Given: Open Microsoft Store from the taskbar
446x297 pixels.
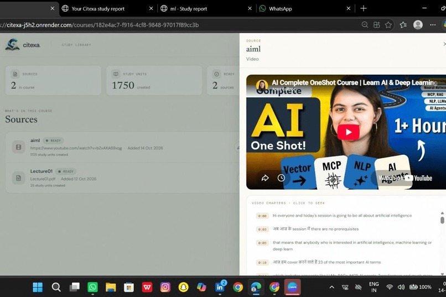Looking at the screenshot, I should pos(128,287).
